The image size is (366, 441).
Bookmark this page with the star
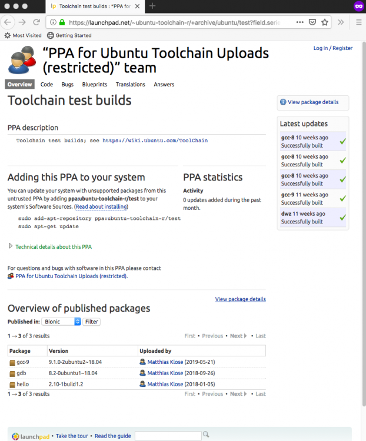325,22
